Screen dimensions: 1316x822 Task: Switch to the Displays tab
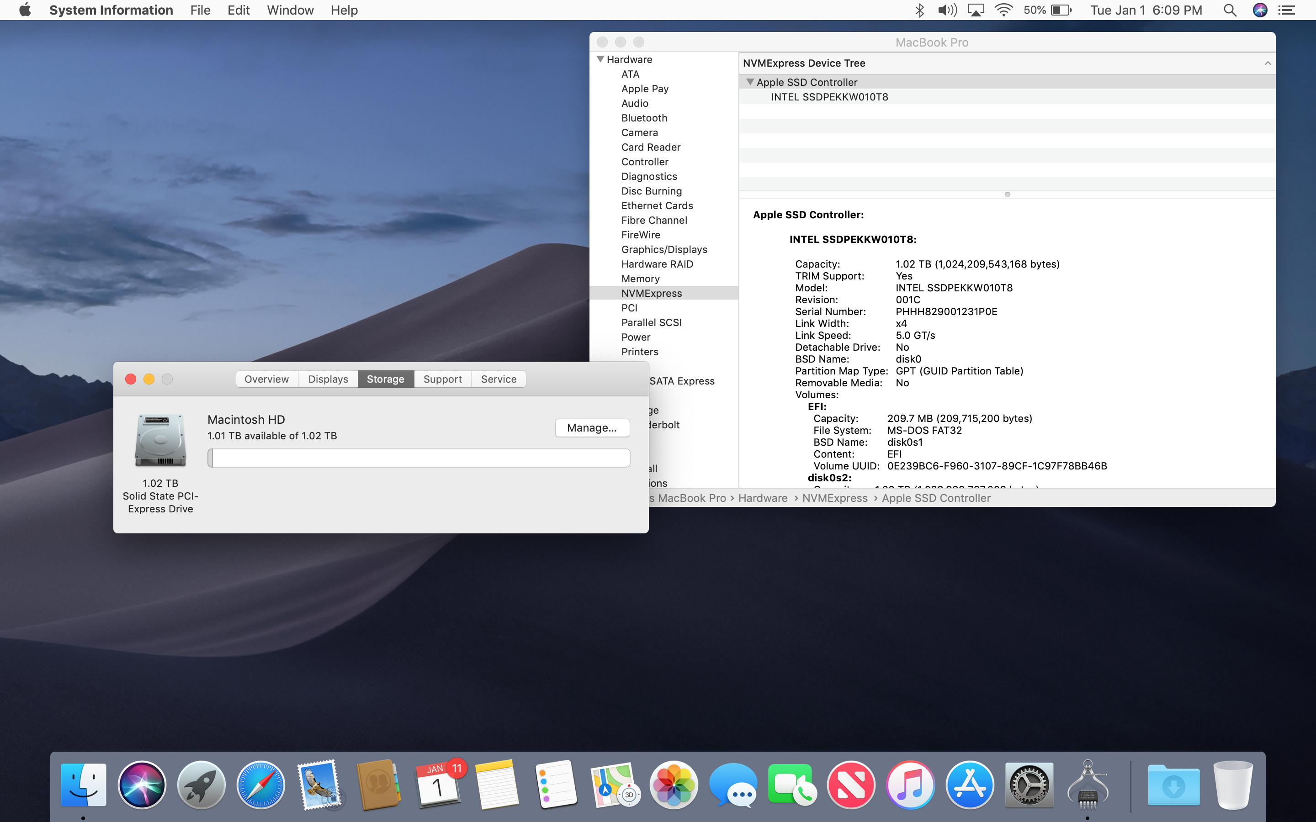tap(328, 379)
